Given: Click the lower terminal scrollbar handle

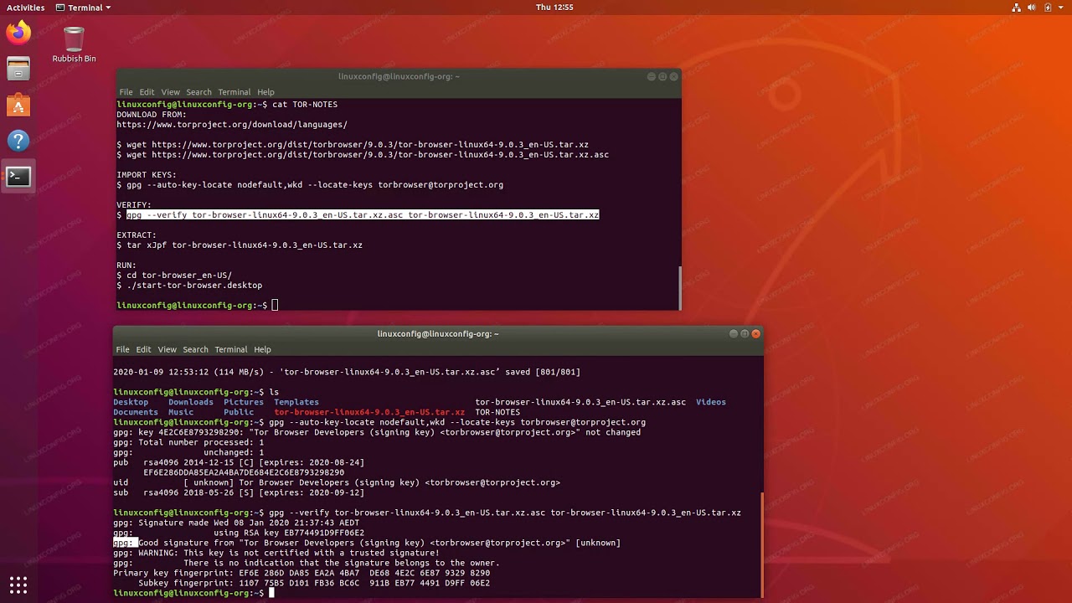Looking at the screenshot, I should coord(761,543).
